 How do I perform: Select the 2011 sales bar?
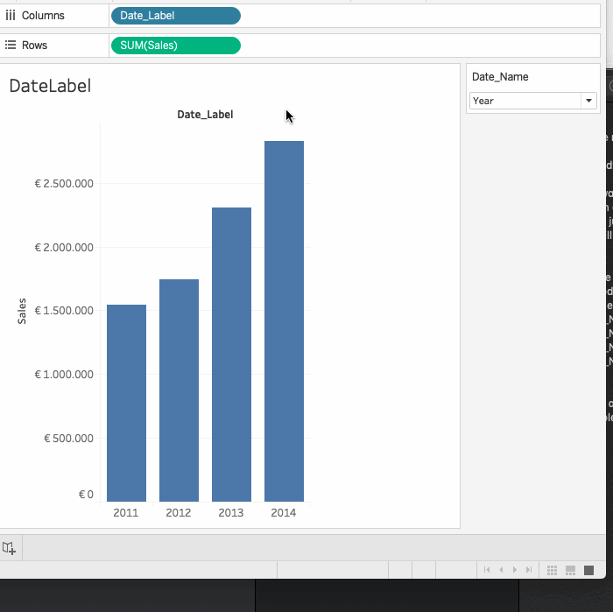click(x=126, y=403)
